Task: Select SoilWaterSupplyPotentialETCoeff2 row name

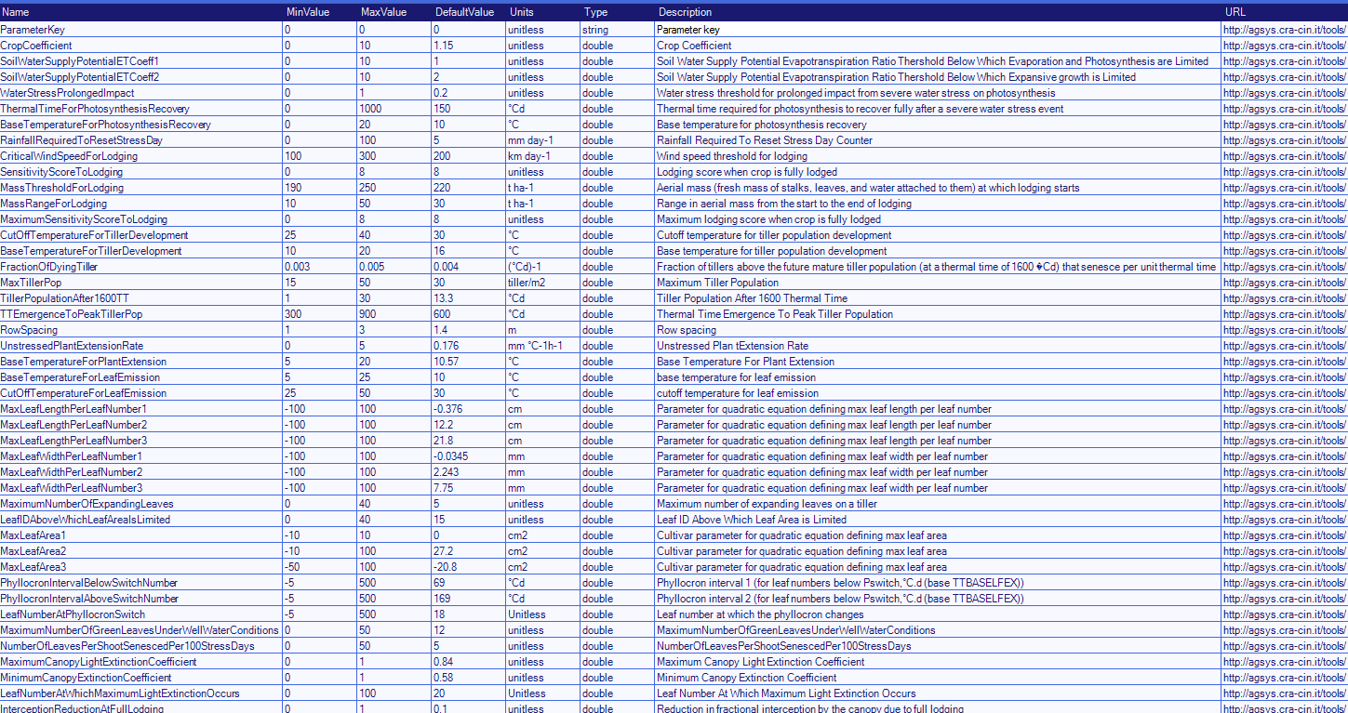Action: pos(141,77)
